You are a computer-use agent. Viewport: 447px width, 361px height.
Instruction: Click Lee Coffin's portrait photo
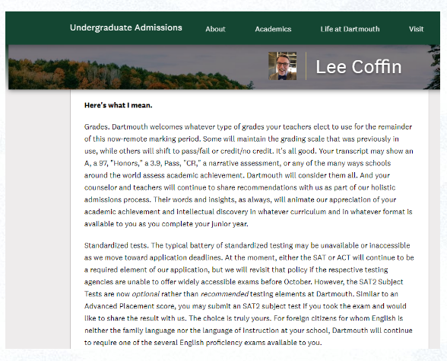[x=283, y=66]
